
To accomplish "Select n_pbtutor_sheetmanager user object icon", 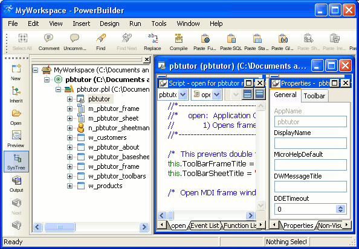I will [x=80, y=128].
